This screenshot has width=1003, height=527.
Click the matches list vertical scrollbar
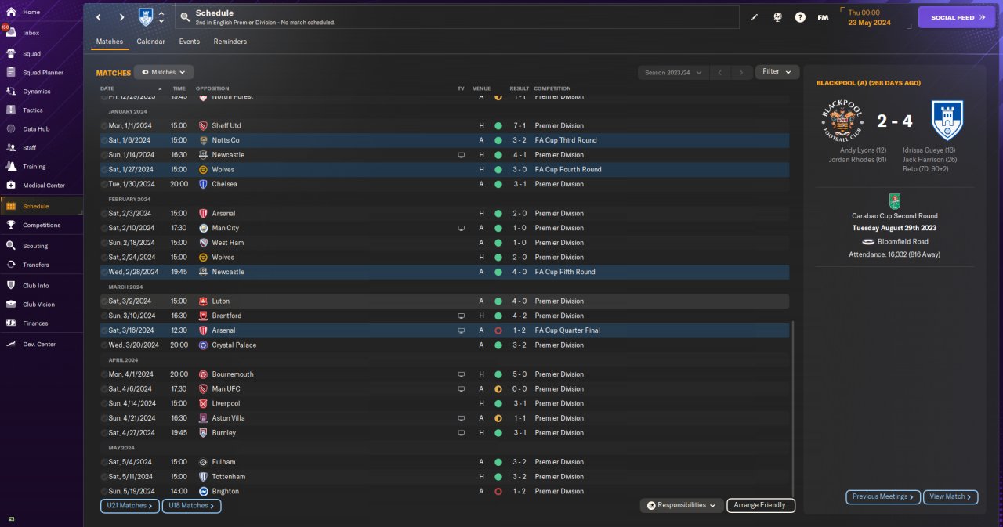[x=793, y=407]
